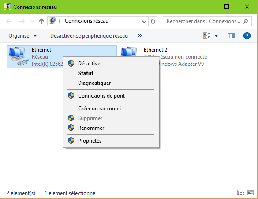Show more toolbar commands chevron
Screen dimensions: 258x199
[x=139, y=36]
